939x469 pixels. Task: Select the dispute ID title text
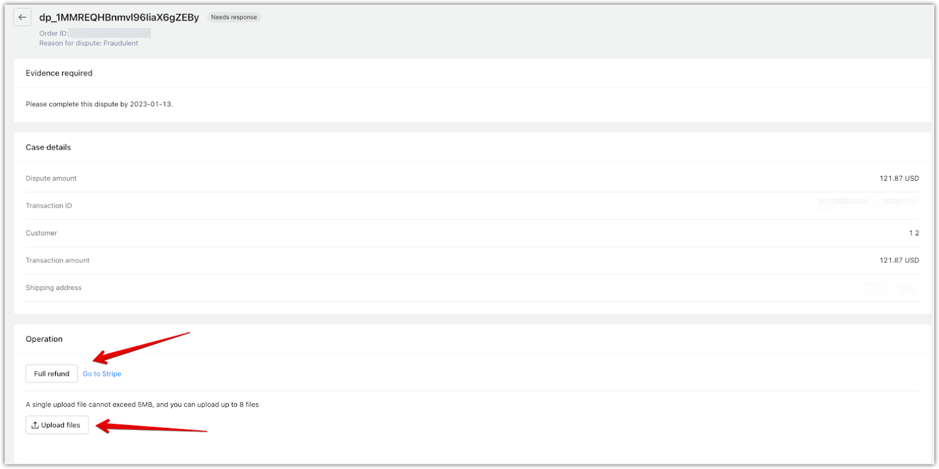point(119,18)
